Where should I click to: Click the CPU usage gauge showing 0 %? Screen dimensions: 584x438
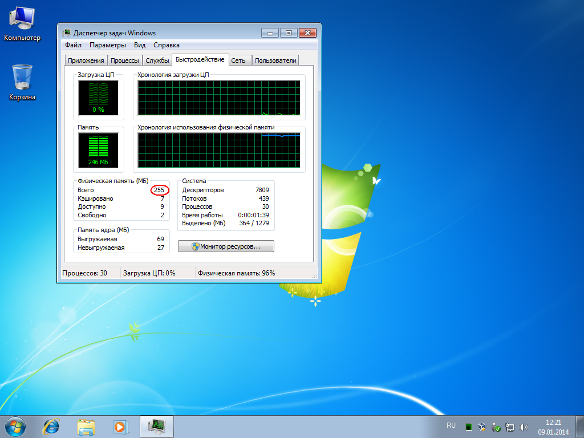click(x=98, y=98)
